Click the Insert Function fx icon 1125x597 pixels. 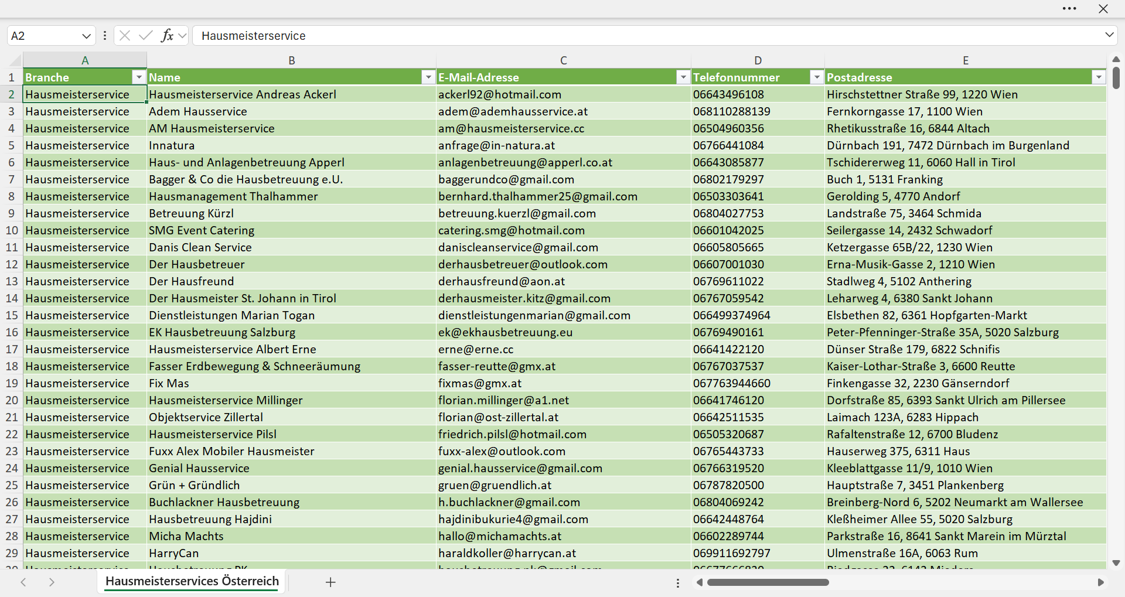point(167,36)
